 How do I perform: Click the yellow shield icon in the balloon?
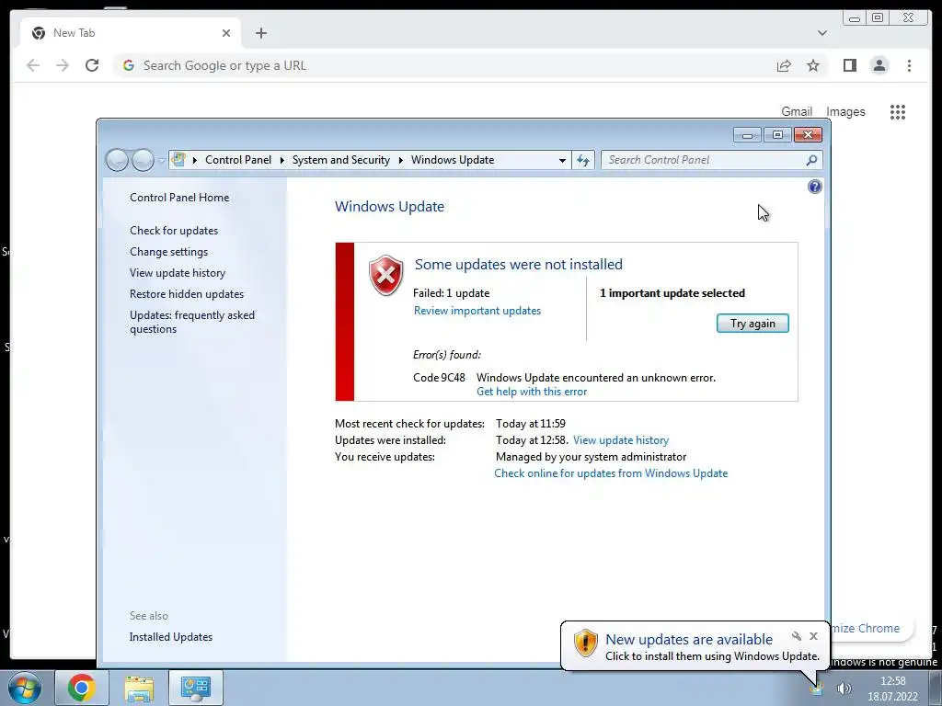click(x=585, y=643)
